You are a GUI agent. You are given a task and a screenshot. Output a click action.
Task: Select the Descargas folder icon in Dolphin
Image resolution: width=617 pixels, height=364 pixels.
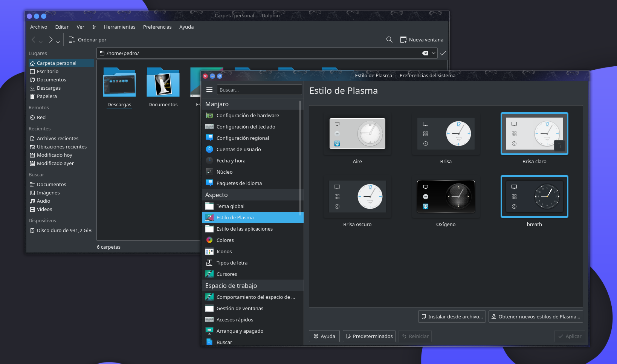(x=119, y=83)
